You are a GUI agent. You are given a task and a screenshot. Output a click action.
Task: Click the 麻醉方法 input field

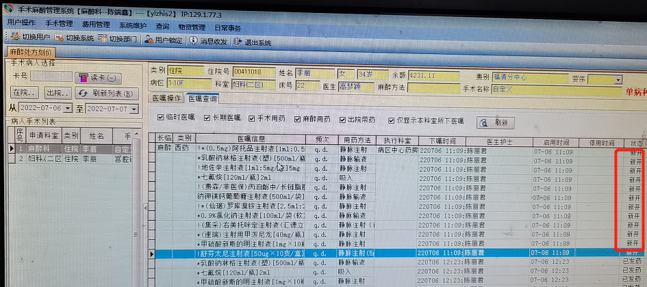pos(433,88)
